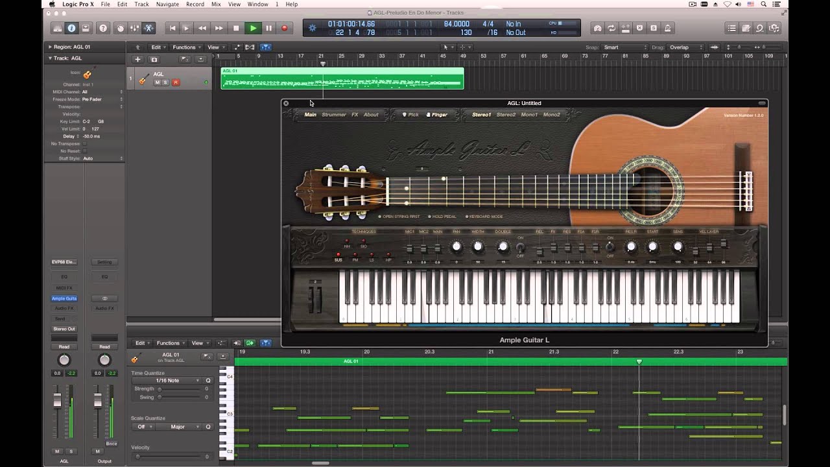Screen dimensions: 830x467
Task: Open the List Editors icon
Action: coord(732,28)
